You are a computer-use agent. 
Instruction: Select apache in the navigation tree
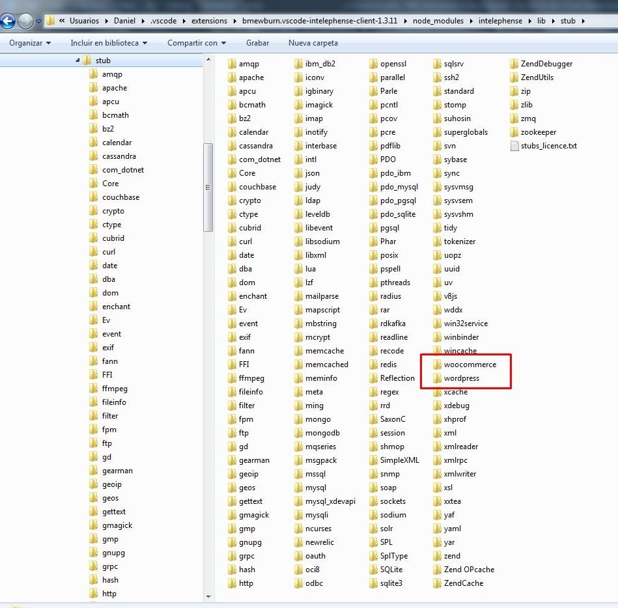pos(115,88)
